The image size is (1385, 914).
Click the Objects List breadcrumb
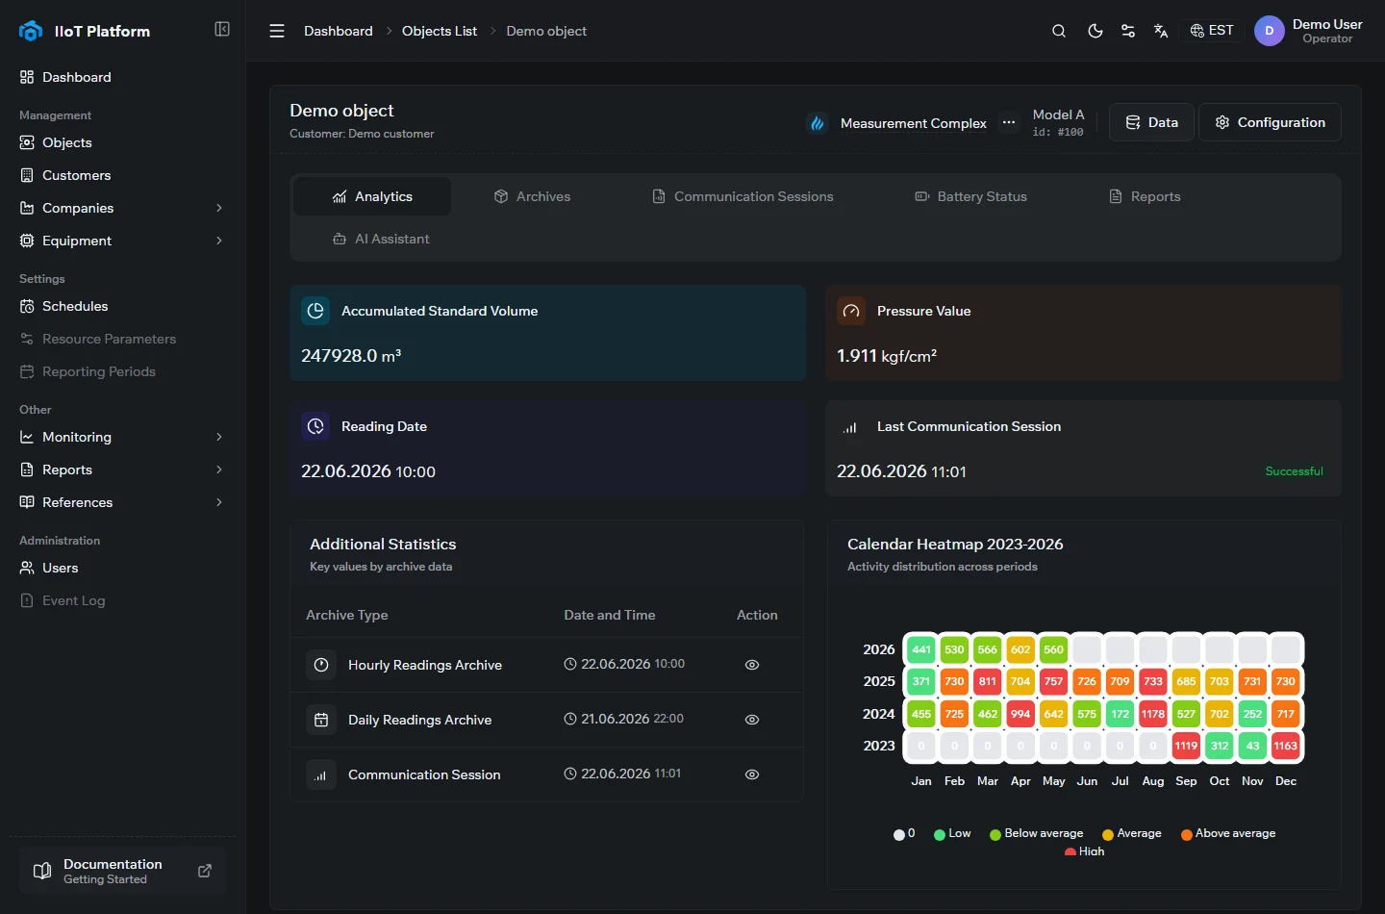(440, 31)
